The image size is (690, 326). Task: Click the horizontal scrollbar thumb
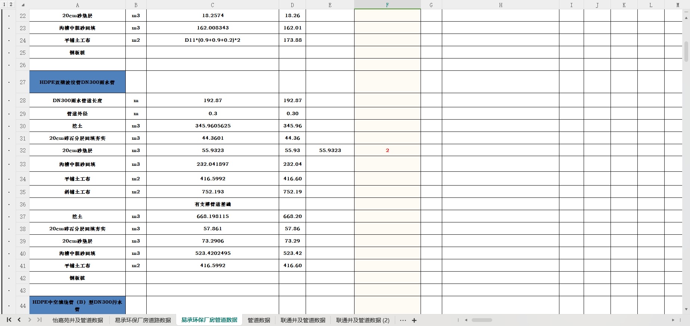tap(482, 320)
